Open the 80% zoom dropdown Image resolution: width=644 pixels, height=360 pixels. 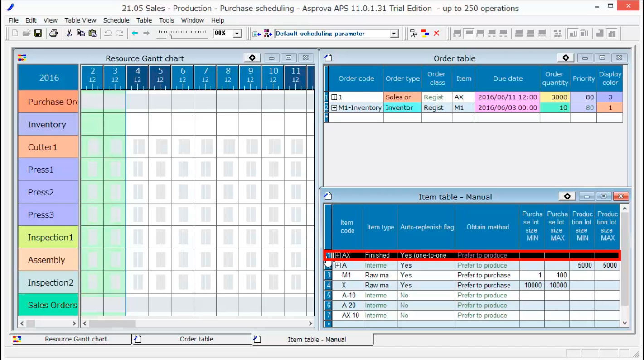237,34
